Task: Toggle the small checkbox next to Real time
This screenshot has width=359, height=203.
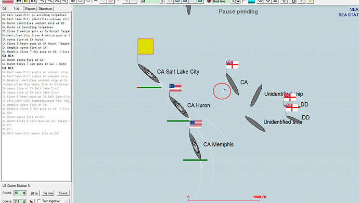Action: pyautogui.click(x=244, y=2)
